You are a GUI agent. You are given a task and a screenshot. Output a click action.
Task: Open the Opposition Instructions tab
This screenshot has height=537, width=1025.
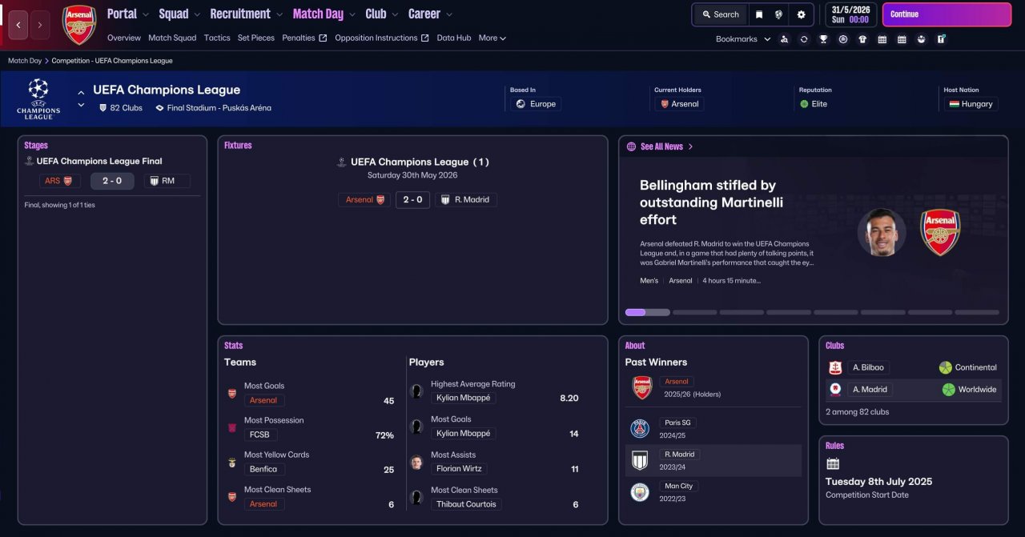click(x=382, y=38)
